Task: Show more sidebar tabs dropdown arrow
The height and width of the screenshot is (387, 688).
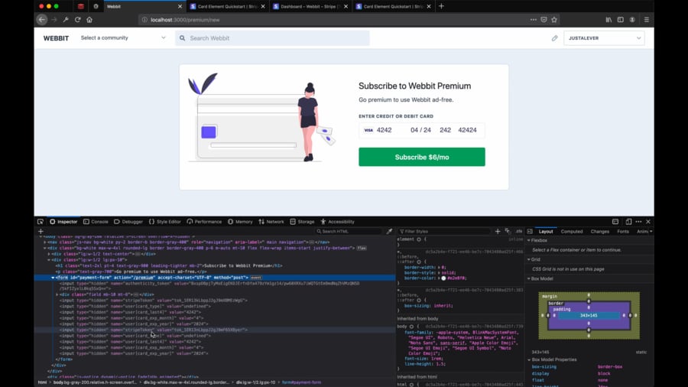Action: pos(651,231)
